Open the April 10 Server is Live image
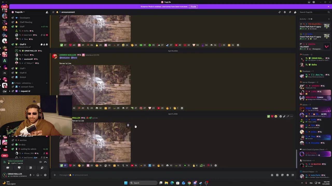The width and height of the screenshot is (332, 186). tap(95, 85)
